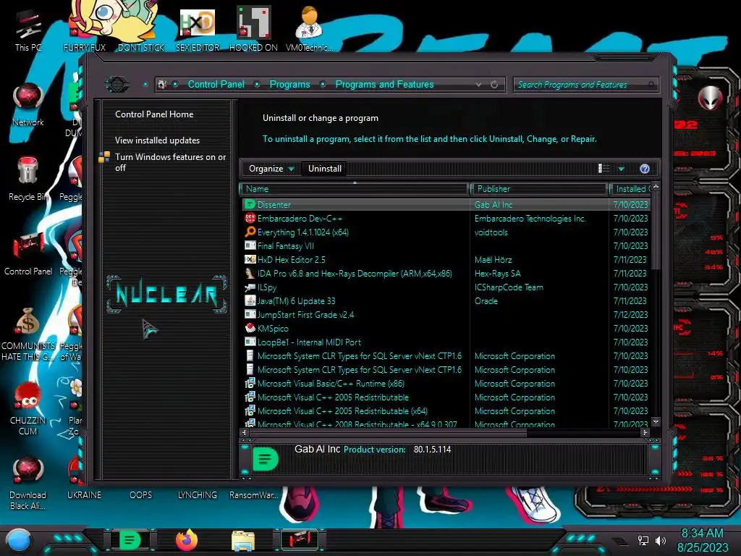The image size is (741, 556).
Task: Open Turn Windows features on or off
Action: [x=170, y=162]
